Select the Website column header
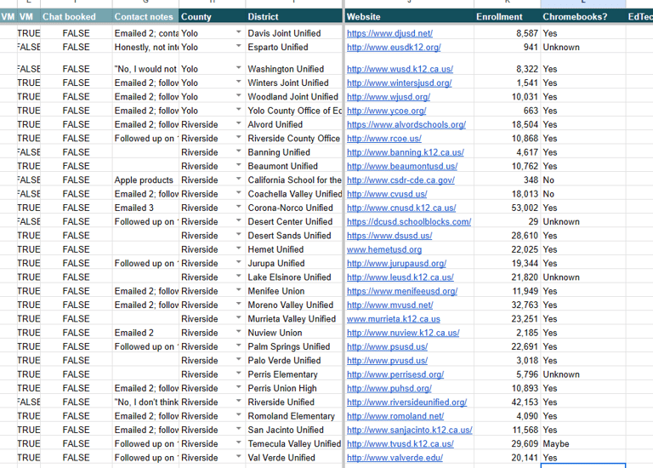This screenshot has height=468, width=653. coord(409,17)
